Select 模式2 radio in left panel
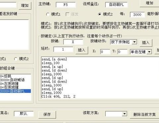The width and height of the screenshot is (159, 123). point(16,59)
